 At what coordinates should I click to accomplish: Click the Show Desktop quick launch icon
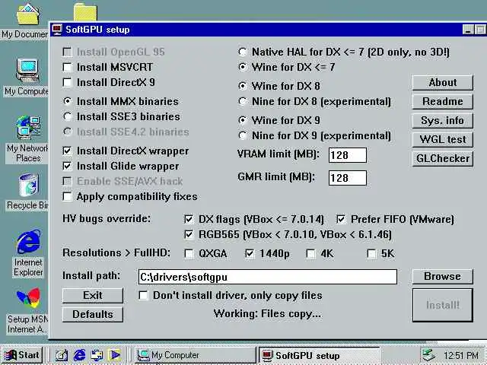62,355
